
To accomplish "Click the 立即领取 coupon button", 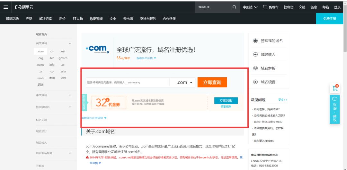I will coord(226,101).
